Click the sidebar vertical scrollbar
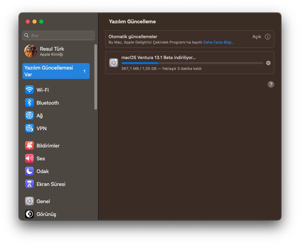Viewport: 300px width, 245px height. 96,77
